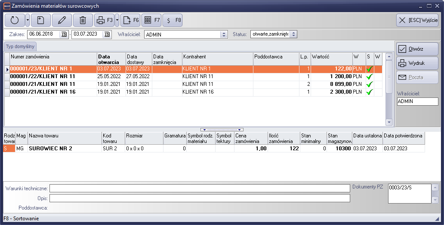Delete order with trash icon

point(83,20)
